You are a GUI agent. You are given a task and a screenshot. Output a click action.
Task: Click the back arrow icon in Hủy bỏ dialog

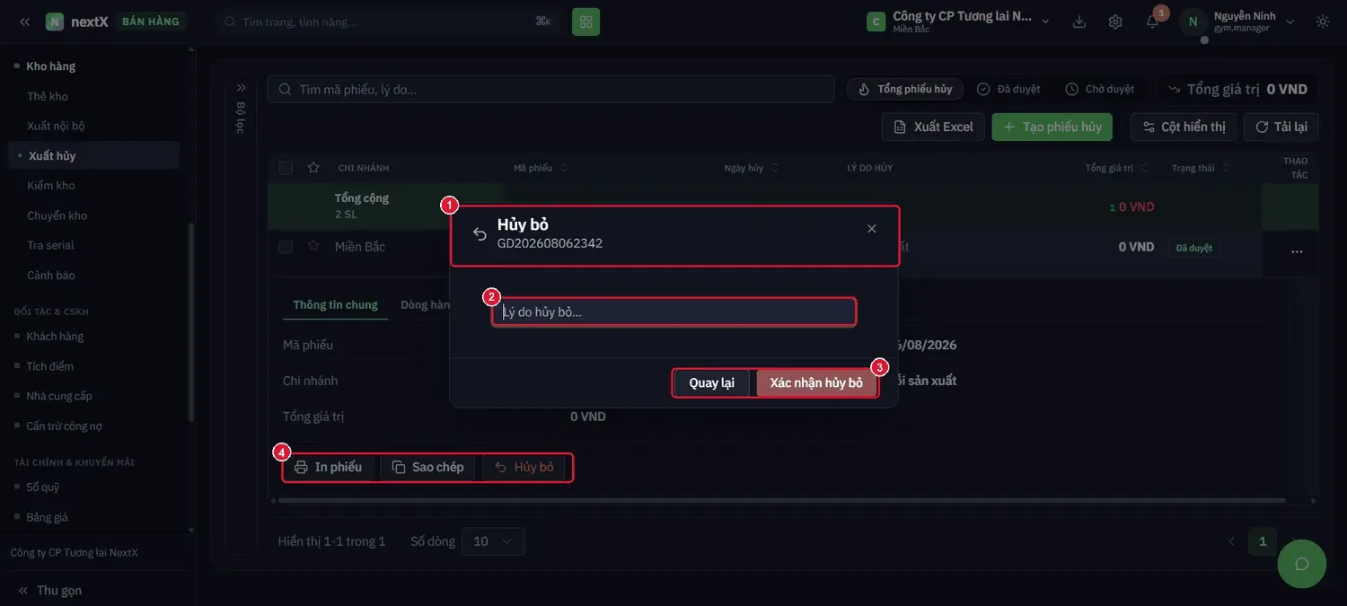tap(480, 234)
